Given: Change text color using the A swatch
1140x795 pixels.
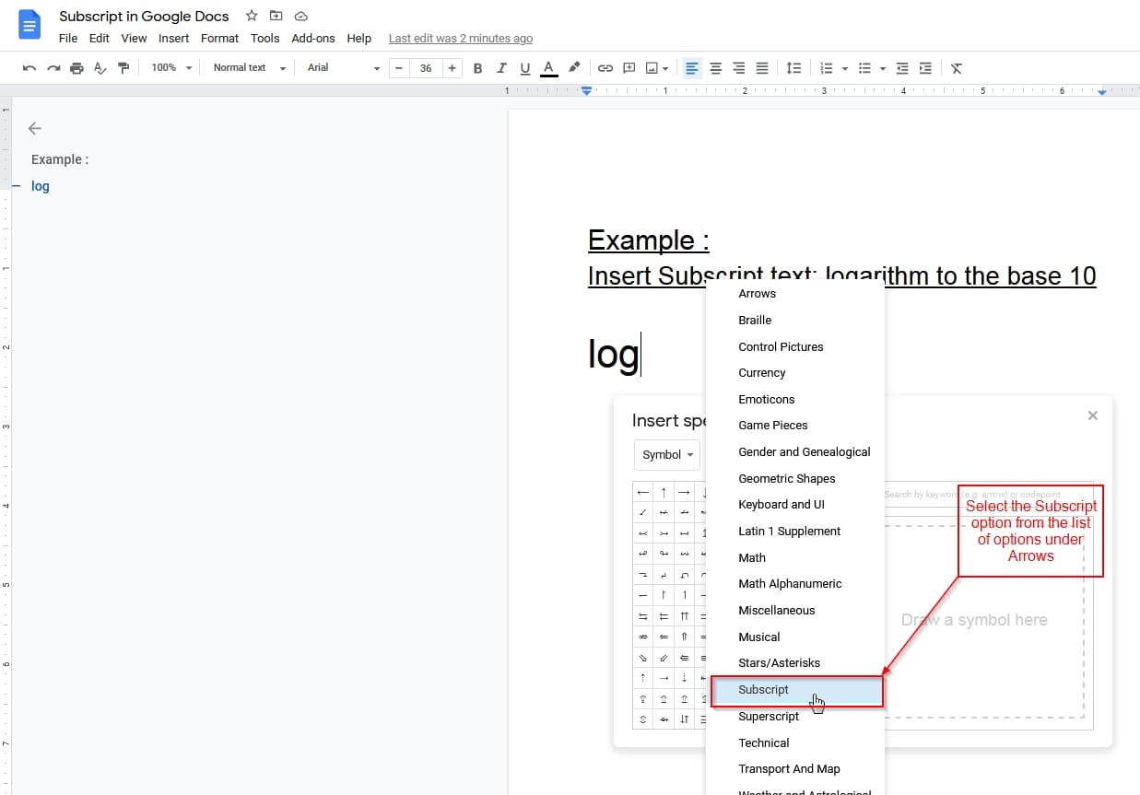Looking at the screenshot, I should point(548,67).
